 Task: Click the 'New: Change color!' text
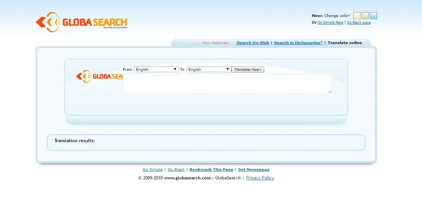(331, 15)
